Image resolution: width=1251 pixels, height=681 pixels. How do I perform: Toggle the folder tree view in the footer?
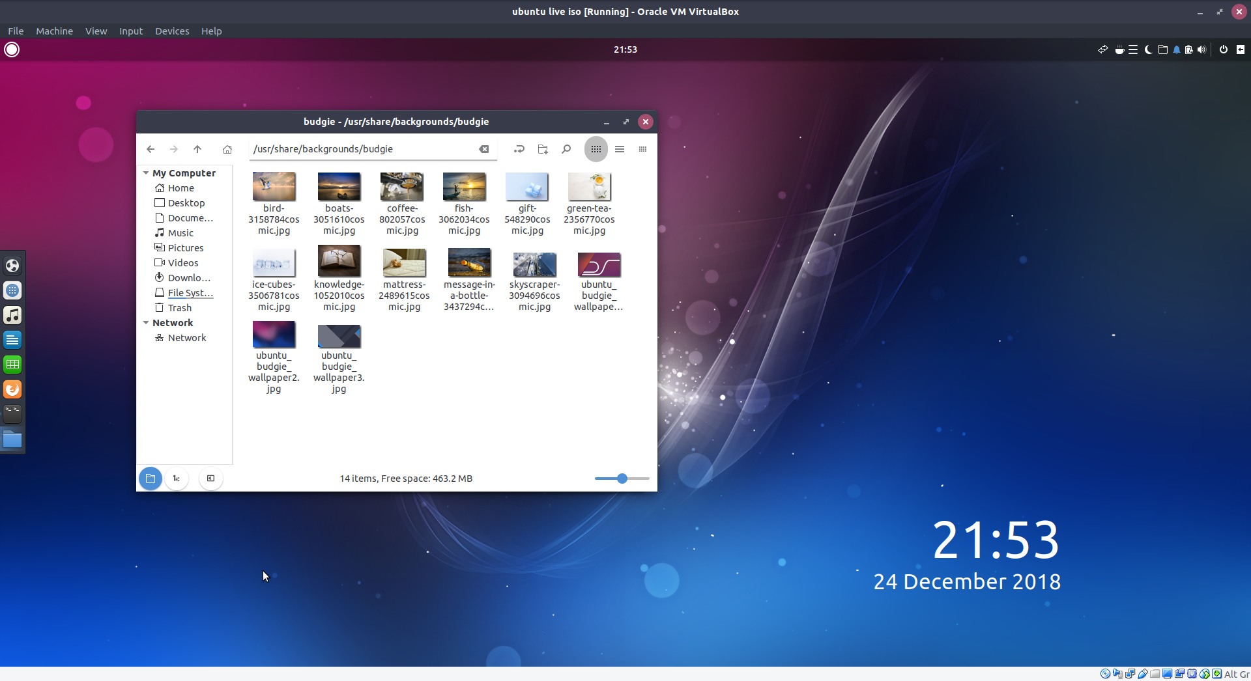tap(176, 479)
